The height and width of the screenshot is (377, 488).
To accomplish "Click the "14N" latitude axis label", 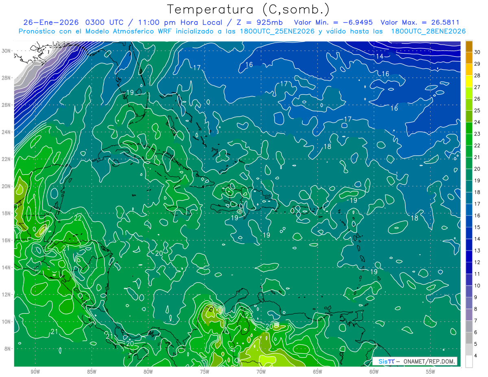I will click(x=7, y=268).
